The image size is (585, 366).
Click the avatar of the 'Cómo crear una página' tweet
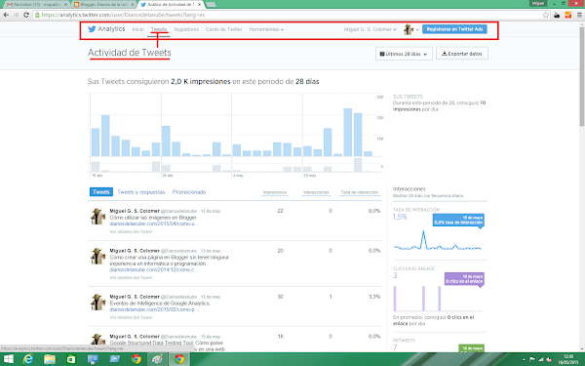pyautogui.click(x=97, y=256)
